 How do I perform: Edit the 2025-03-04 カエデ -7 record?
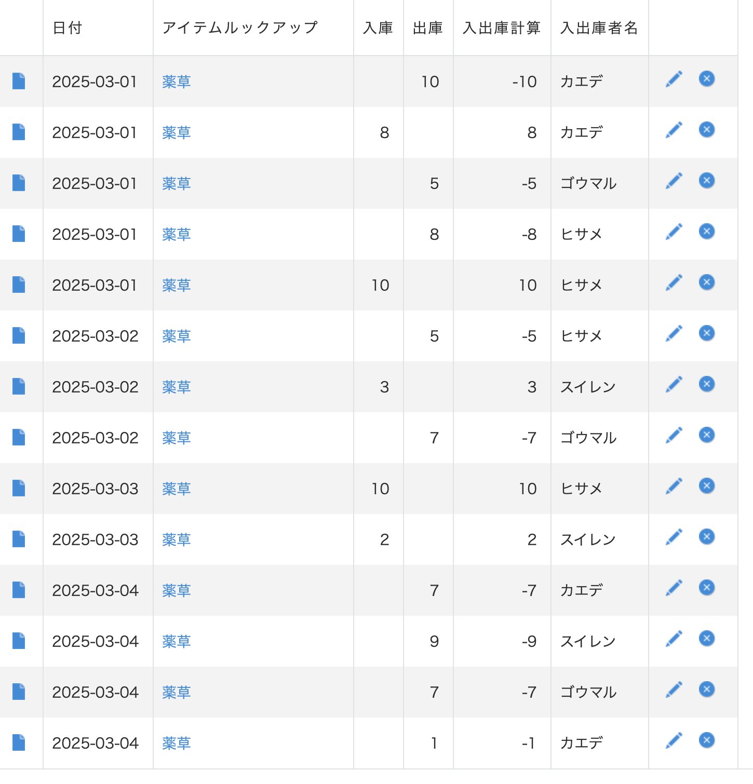tap(674, 588)
